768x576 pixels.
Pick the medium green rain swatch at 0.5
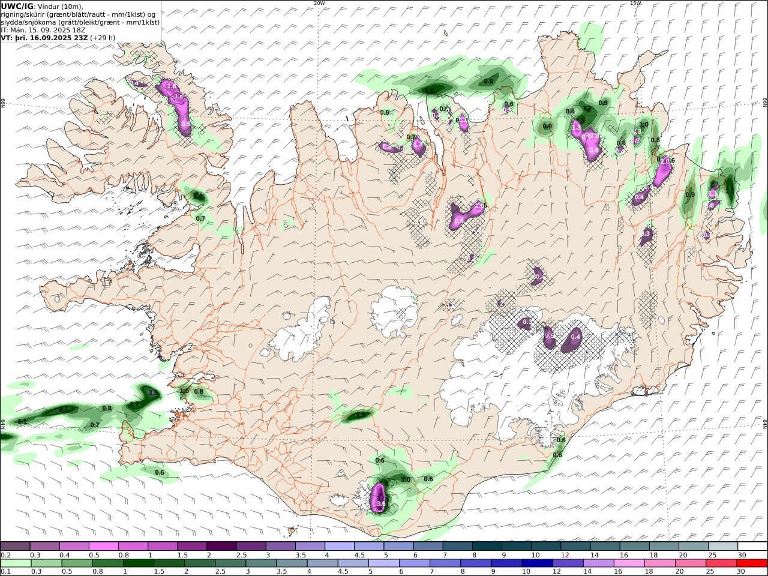77,563
